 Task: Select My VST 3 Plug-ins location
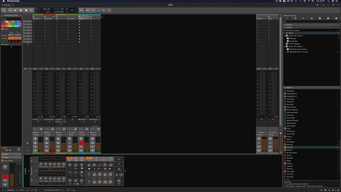click(311, 44)
